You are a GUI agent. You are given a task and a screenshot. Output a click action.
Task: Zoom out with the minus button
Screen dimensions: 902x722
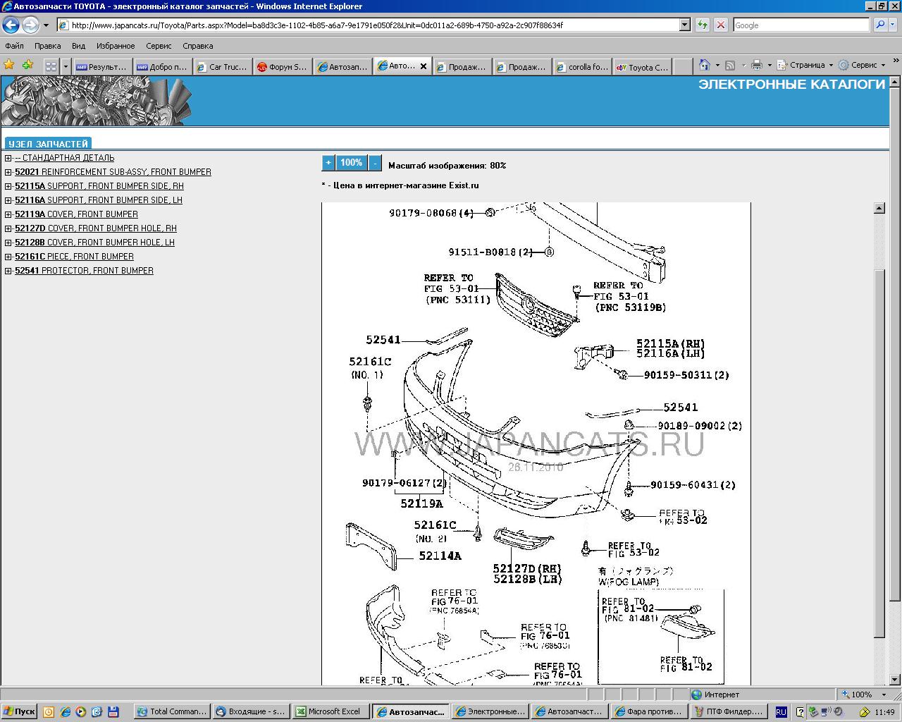[375, 163]
